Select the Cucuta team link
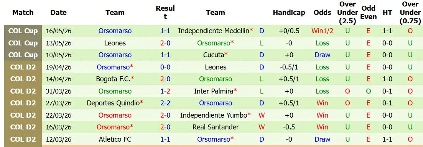 (214, 55)
